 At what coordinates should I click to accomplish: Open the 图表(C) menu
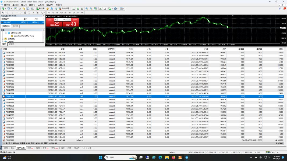point(32,5)
